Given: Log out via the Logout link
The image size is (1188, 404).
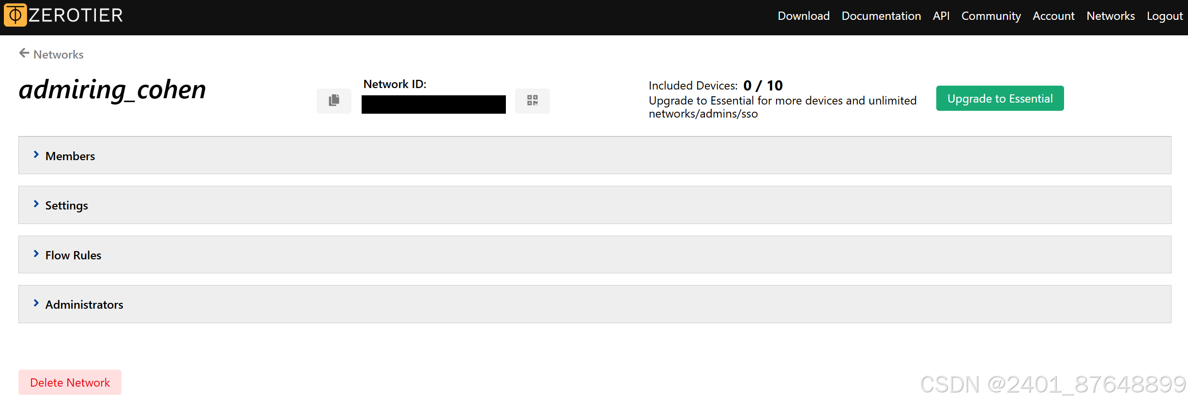Looking at the screenshot, I should (x=1165, y=16).
